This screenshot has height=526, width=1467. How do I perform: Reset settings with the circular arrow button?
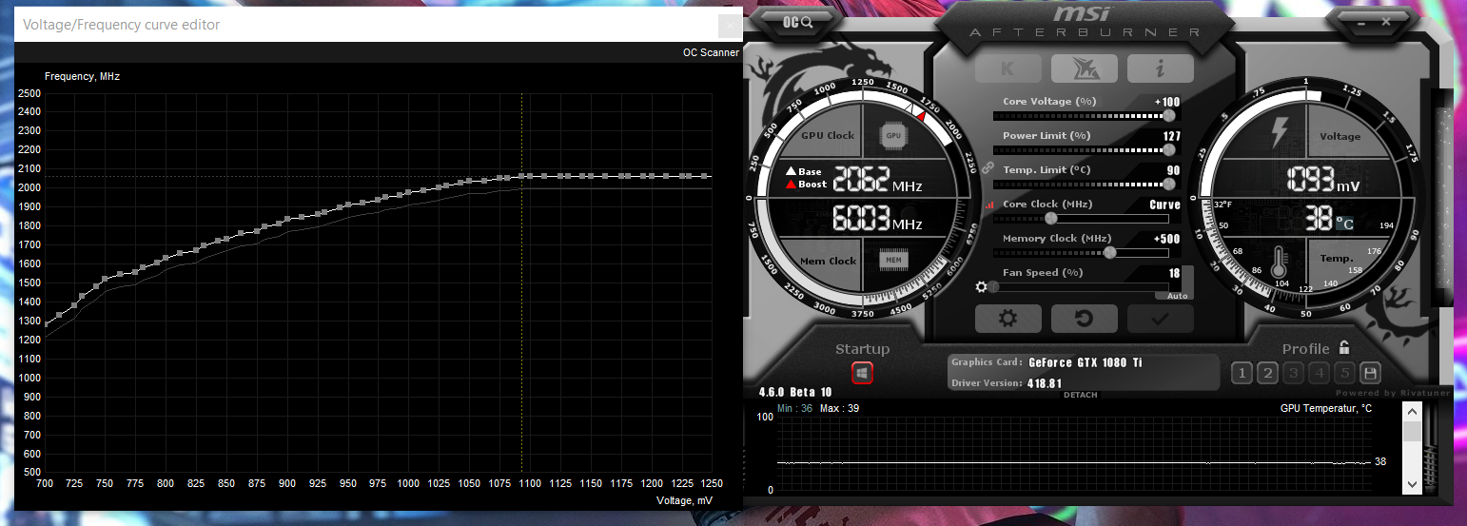coord(1085,318)
